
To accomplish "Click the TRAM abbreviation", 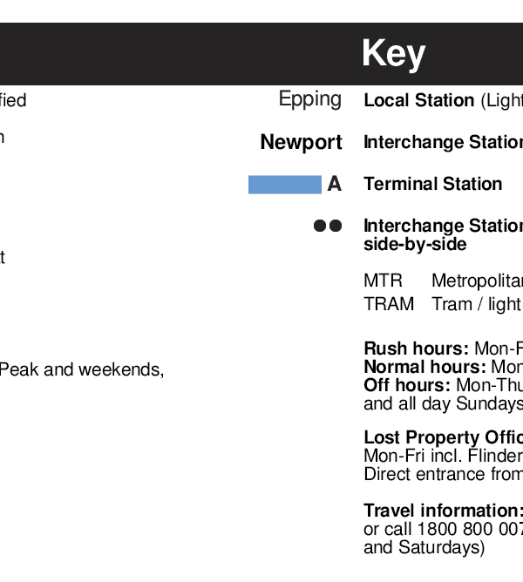I will (x=389, y=304).
